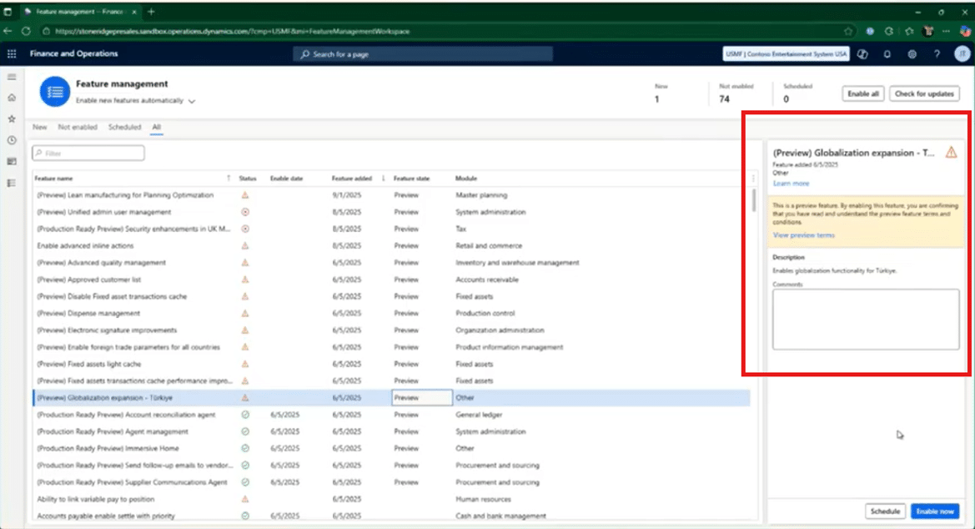The width and height of the screenshot is (975, 529).
Task: Open the notifications bell icon
Action: click(887, 53)
